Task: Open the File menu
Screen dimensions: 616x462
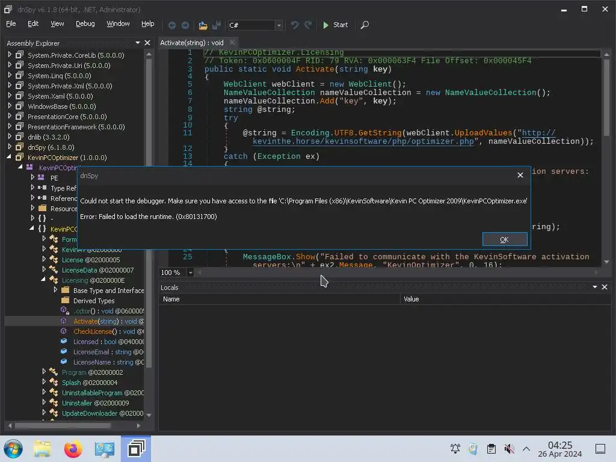Action: point(11,23)
